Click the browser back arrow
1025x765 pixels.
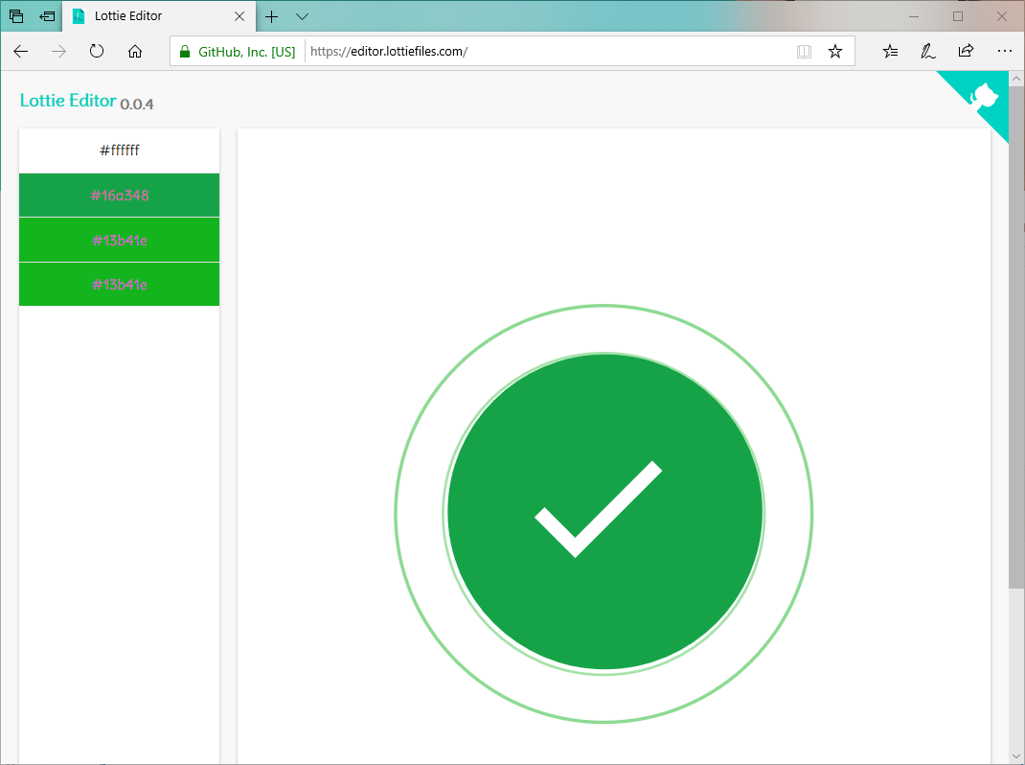21,52
